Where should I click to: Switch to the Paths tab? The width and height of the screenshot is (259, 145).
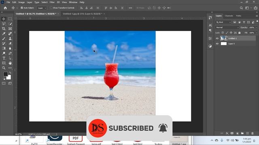pos(238,16)
